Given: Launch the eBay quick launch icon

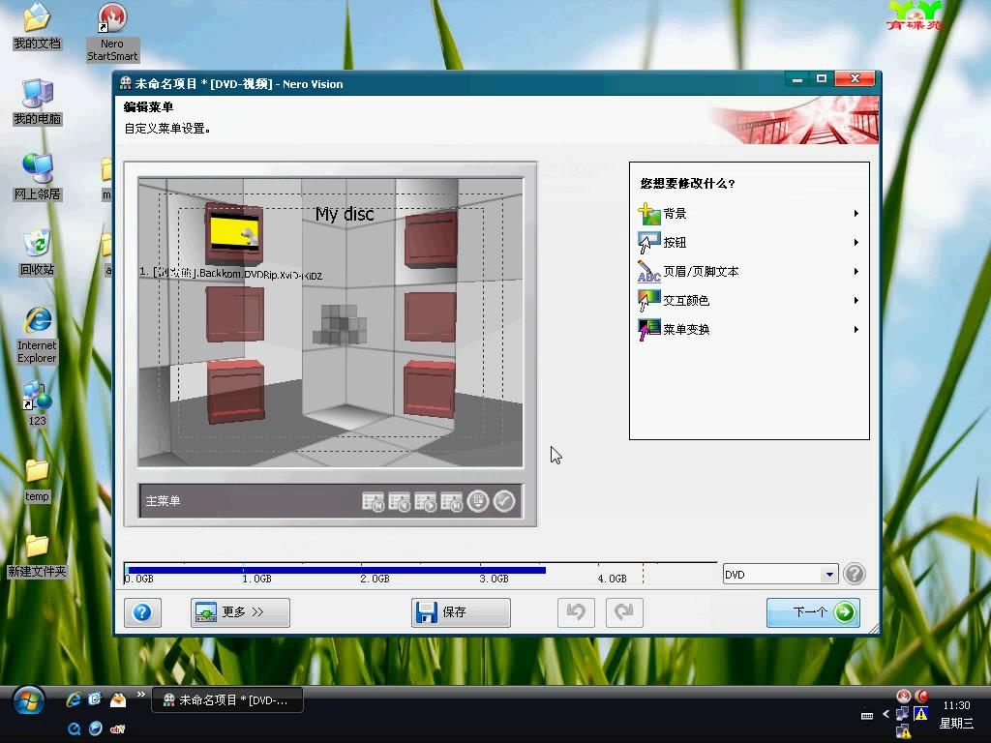Looking at the screenshot, I should [x=117, y=728].
